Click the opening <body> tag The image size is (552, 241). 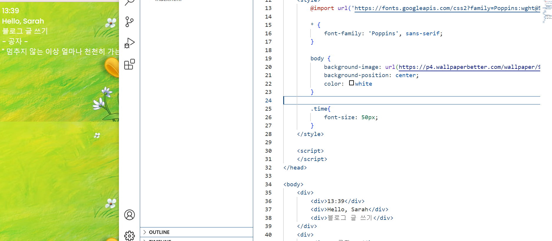[293, 185]
